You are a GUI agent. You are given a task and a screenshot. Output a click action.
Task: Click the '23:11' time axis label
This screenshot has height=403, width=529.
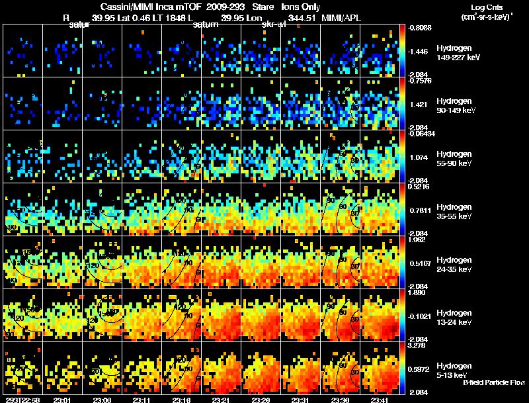point(142,400)
